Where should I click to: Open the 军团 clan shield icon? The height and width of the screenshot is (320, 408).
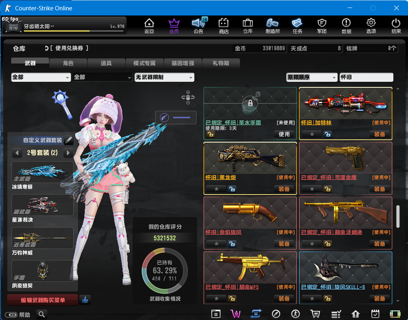322,26
